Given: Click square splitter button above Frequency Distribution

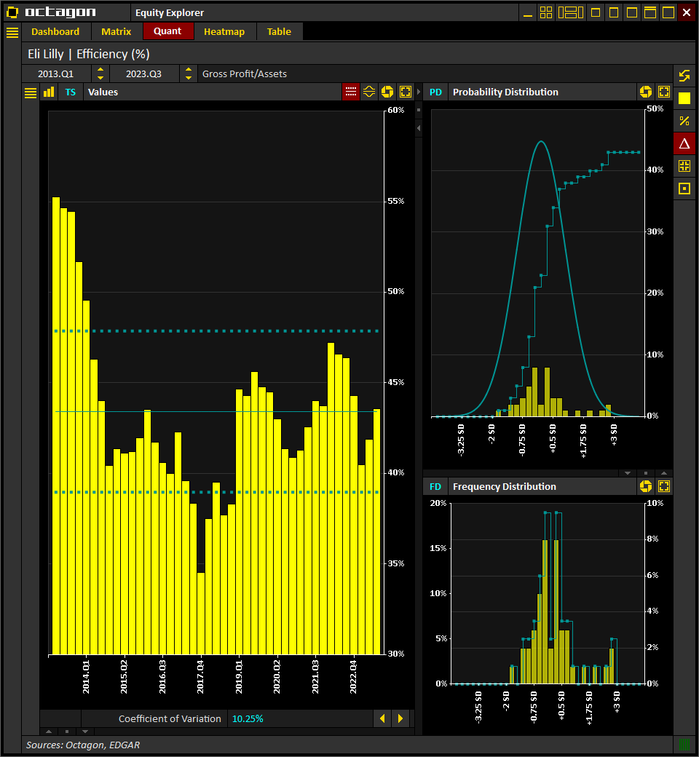Looking at the screenshot, I should pyautogui.click(x=646, y=473).
